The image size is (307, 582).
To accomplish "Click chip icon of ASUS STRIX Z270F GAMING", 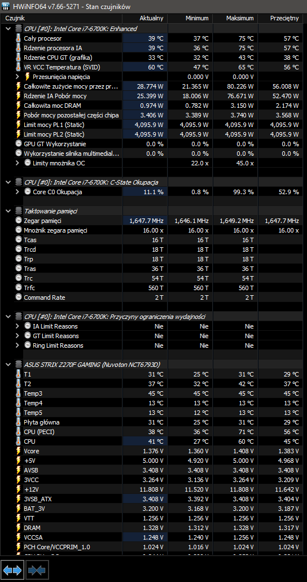I will pos(19,365).
